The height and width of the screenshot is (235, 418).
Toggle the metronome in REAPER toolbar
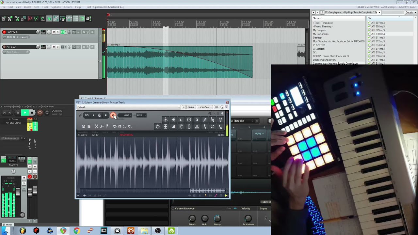(x=43, y=19)
